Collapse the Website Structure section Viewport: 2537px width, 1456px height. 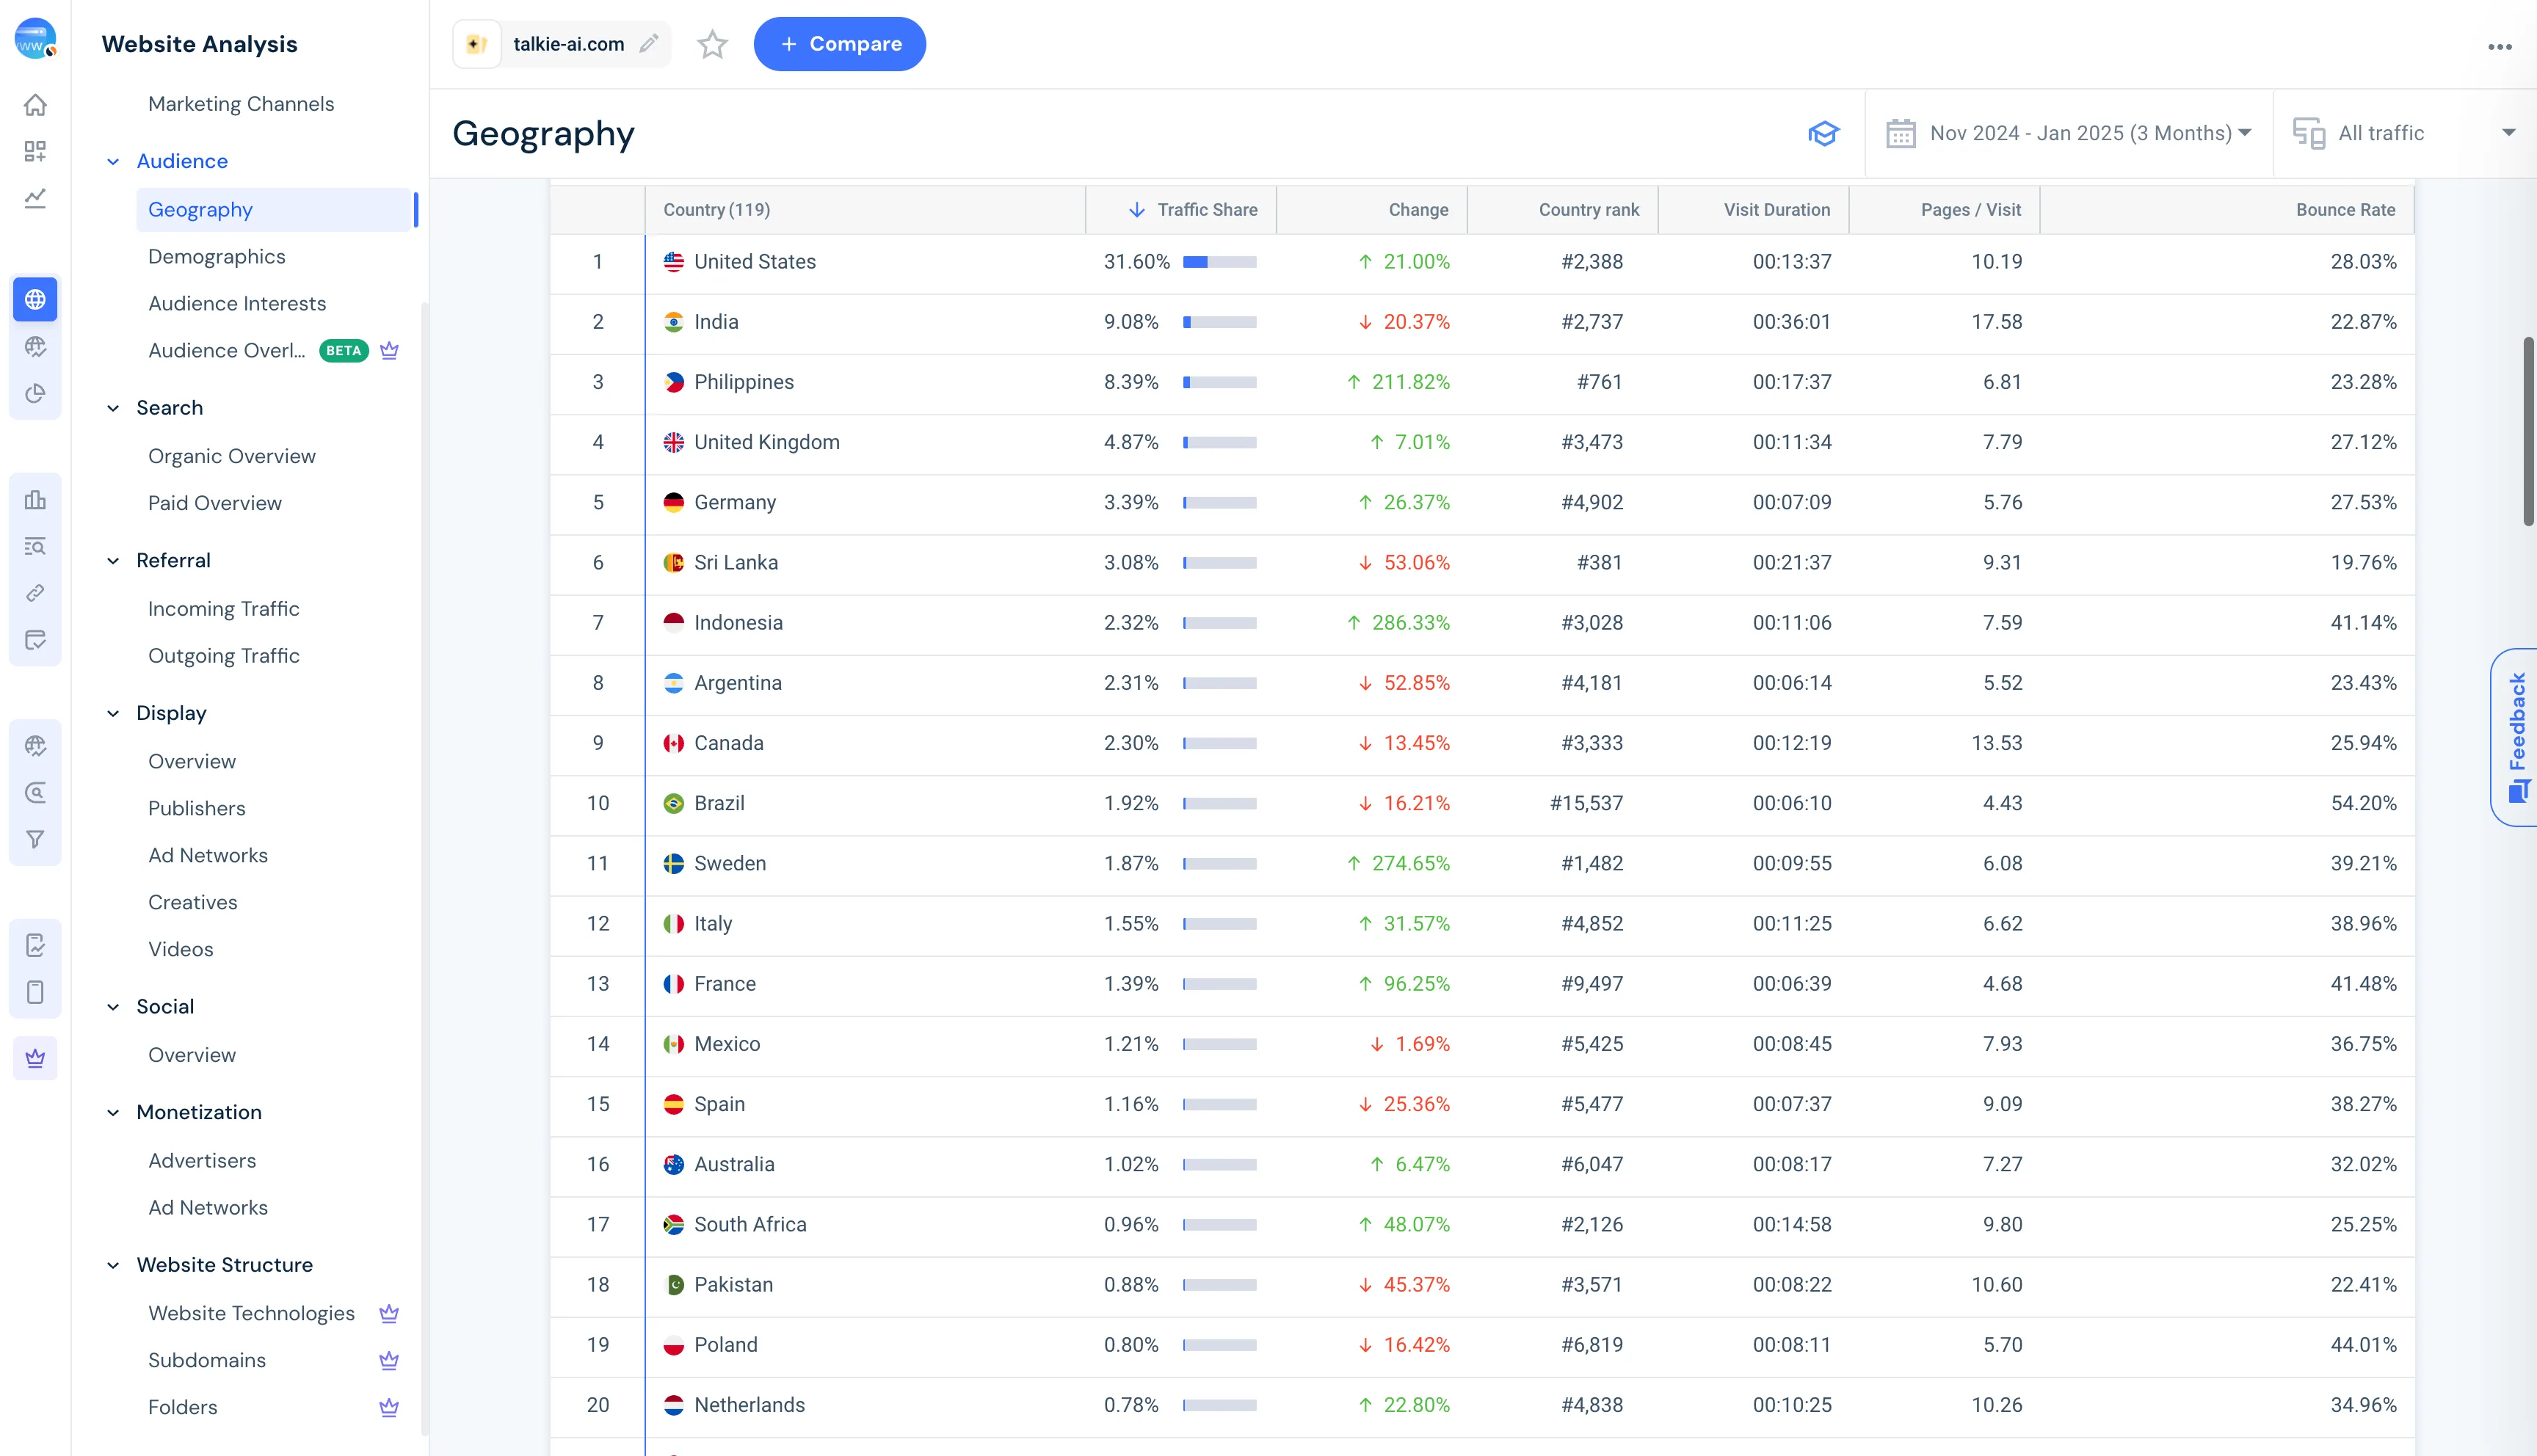(x=113, y=1265)
